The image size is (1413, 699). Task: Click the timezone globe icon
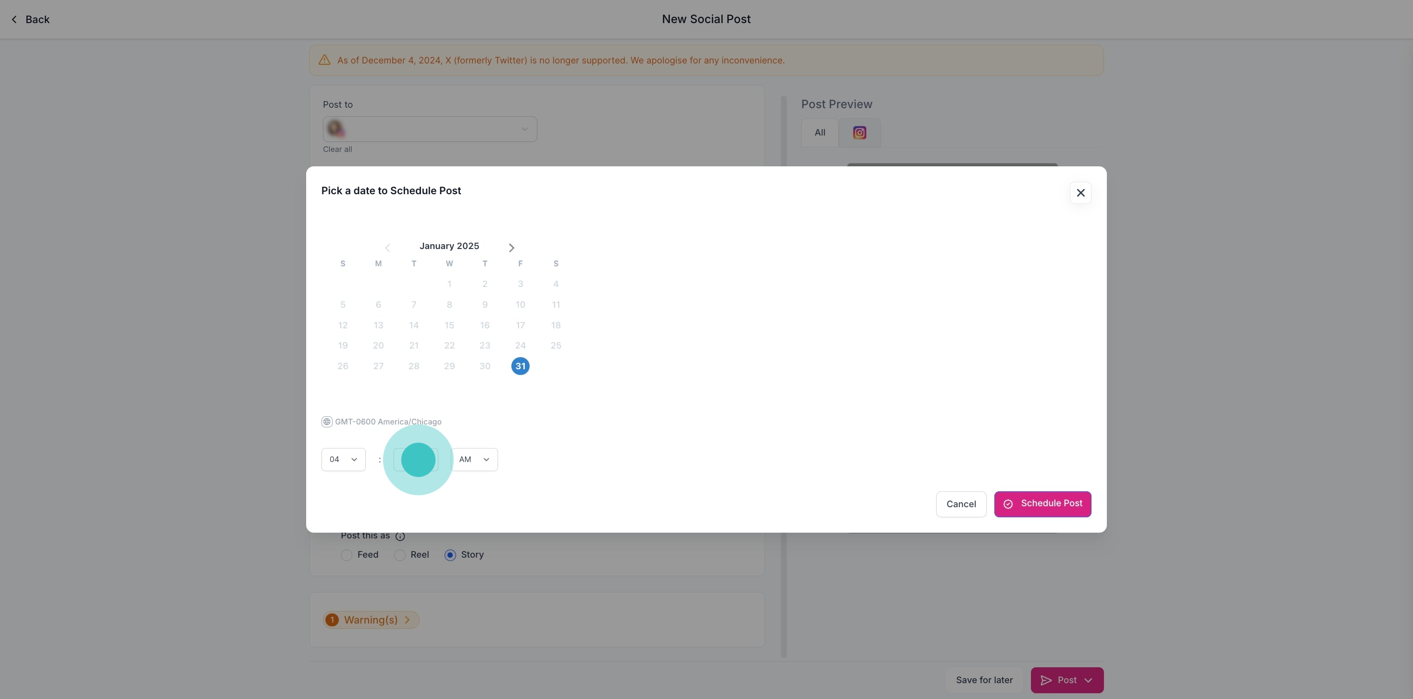click(x=326, y=422)
